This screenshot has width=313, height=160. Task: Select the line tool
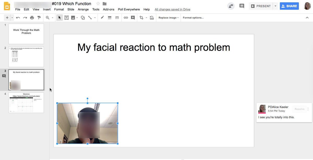tap(90, 17)
